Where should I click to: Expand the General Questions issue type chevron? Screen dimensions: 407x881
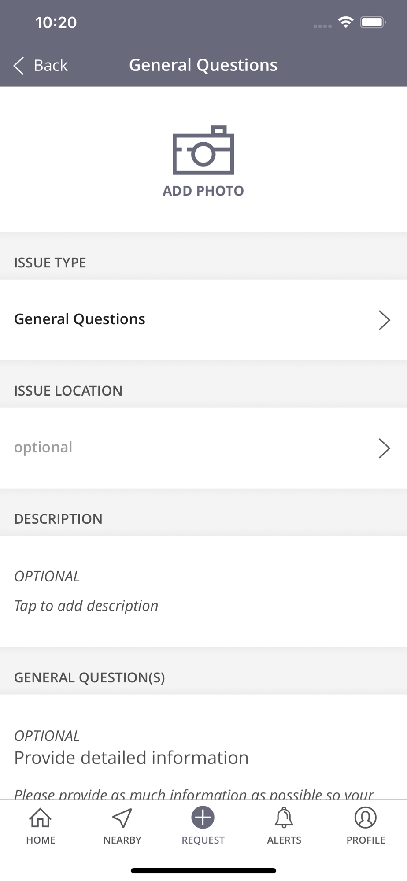384,320
